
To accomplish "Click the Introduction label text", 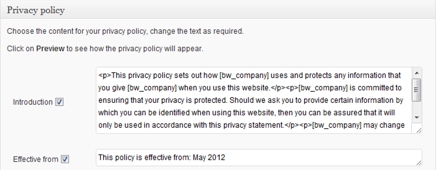I will tap(33, 102).
